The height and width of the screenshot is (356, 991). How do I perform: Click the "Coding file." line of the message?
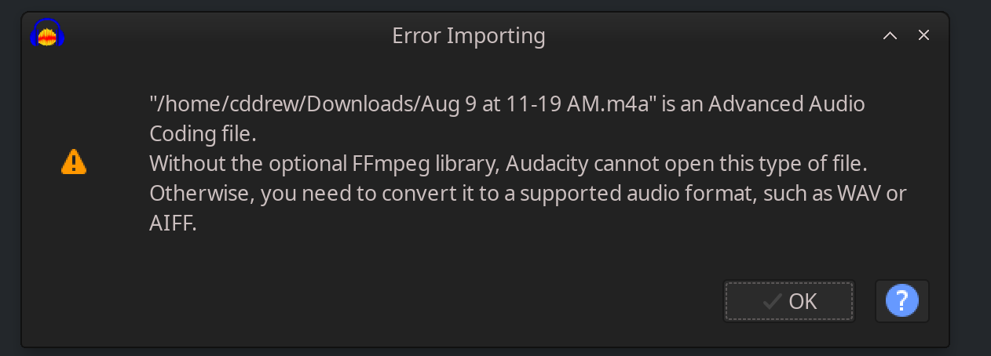203,134
